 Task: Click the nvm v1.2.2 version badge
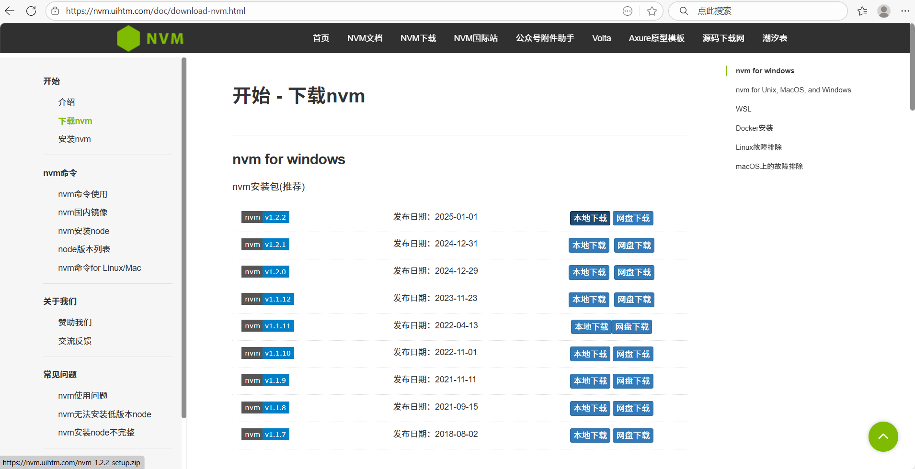click(x=265, y=217)
